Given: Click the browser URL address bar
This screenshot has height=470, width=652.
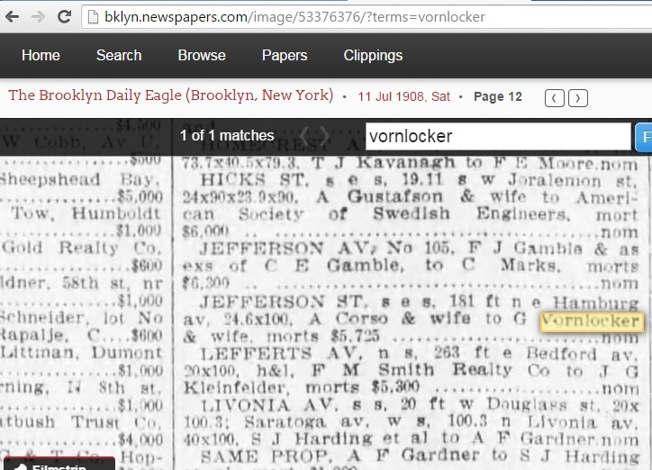Looking at the screenshot, I should point(360,17).
